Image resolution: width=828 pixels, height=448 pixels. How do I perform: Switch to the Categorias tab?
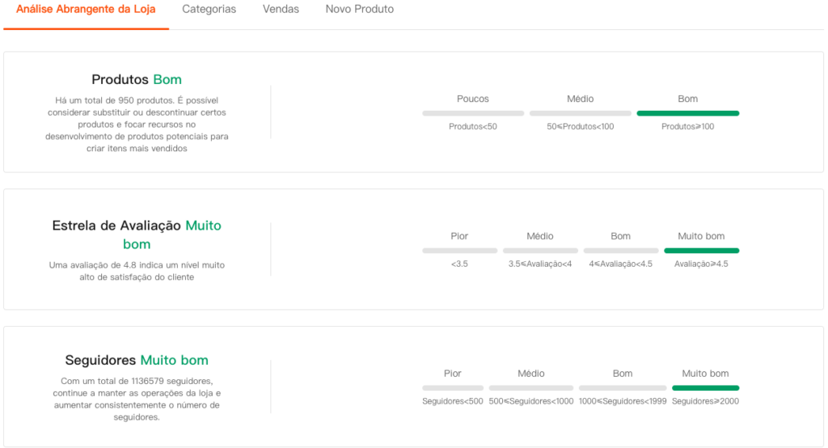pyautogui.click(x=209, y=10)
